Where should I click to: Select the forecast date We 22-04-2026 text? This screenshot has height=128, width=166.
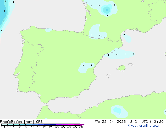pos(110,122)
